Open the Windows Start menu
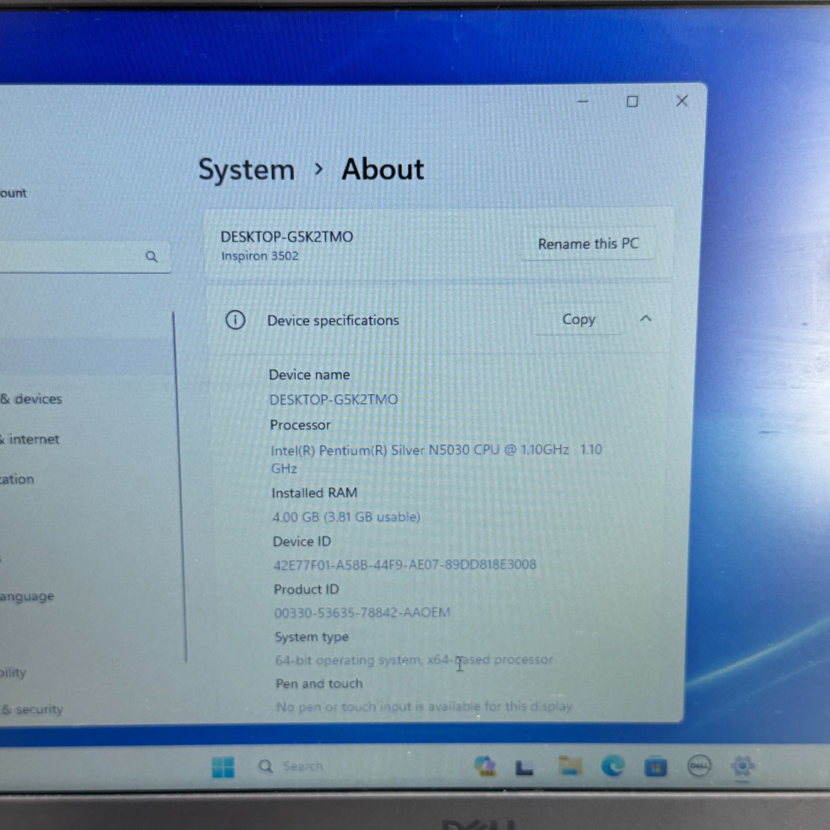830x830 pixels. (223, 767)
